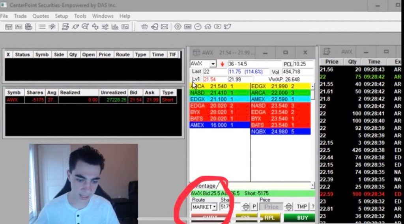This screenshot has height=224, width=404.
Task: Expand the MARKET route dropdown
Action: point(214,207)
